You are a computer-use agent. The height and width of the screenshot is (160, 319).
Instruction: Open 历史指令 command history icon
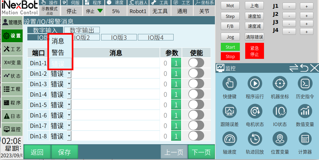(305, 84)
